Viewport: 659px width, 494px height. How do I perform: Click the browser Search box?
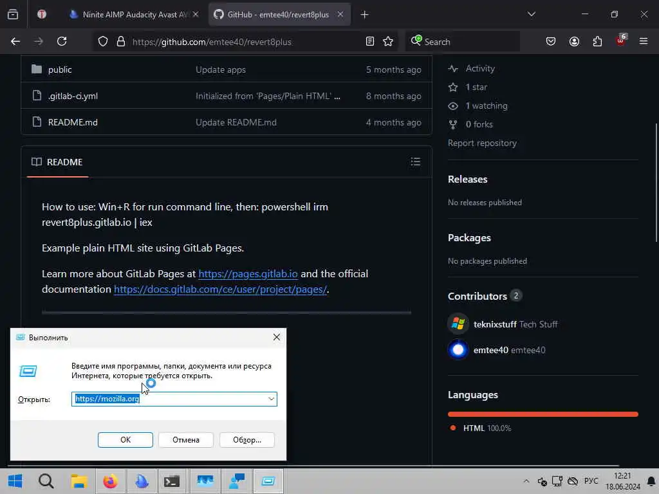[462, 42]
